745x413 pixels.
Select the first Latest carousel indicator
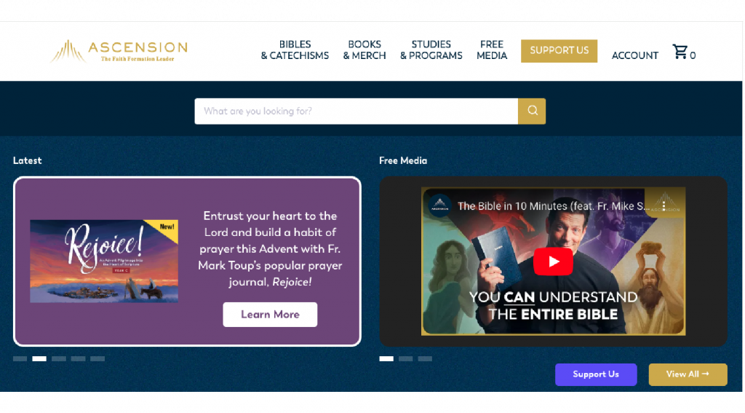click(20, 359)
